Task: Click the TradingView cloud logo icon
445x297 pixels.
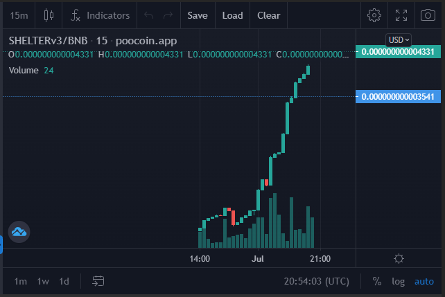Action: 19,232
